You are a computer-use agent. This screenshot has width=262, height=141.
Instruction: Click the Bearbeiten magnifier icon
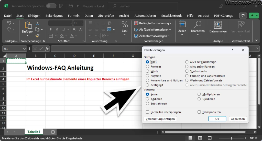tap(198, 25)
